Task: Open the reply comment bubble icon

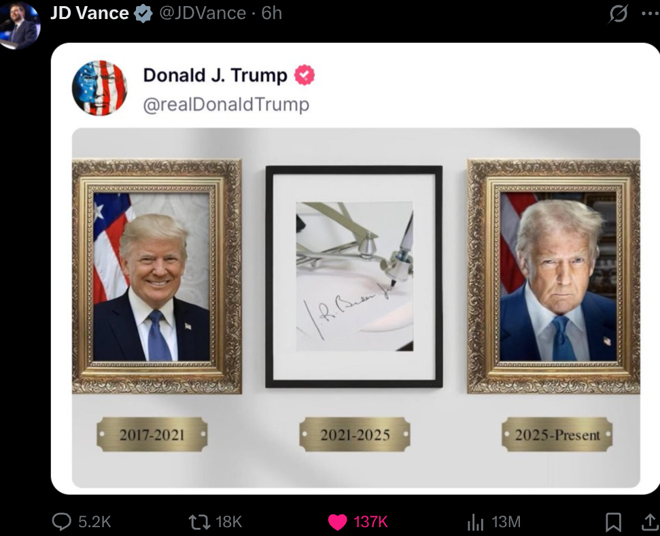Action: 61,522
